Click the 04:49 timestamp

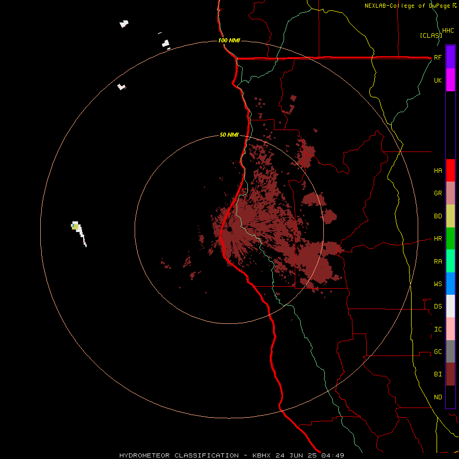click(333, 455)
